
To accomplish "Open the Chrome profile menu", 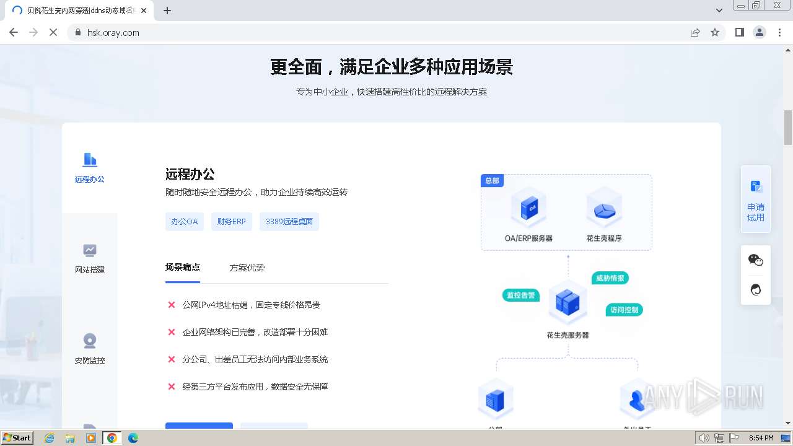I will click(x=760, y=32).
